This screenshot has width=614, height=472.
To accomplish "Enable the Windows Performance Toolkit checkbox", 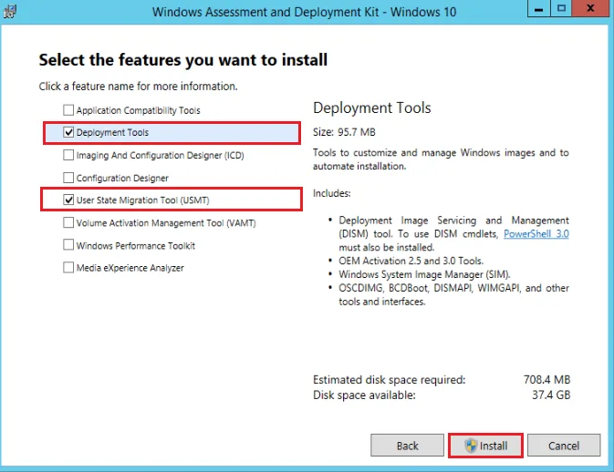I will click(x=68, y=245).
